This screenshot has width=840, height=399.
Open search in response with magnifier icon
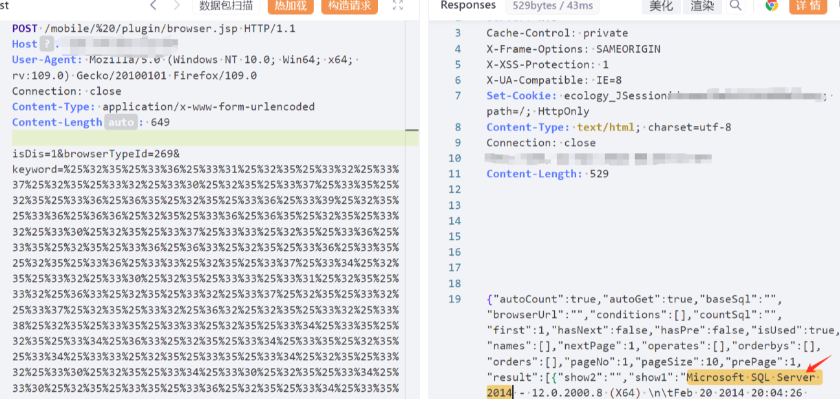[x=735, y=6]
